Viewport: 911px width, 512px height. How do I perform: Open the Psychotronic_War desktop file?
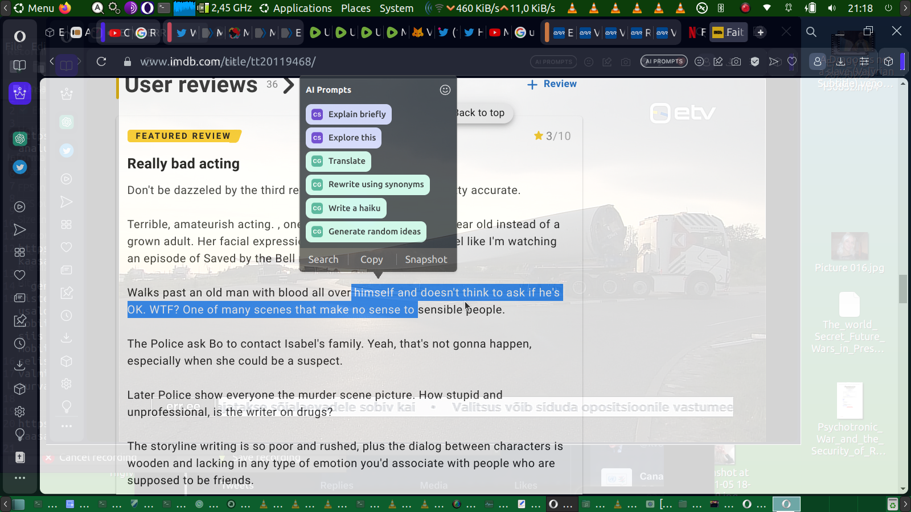pyautogui.click(x=850, y=420)
